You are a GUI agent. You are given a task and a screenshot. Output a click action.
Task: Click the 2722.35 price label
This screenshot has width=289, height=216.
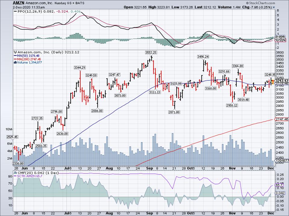pyautogui.click(x=37, y=118)
